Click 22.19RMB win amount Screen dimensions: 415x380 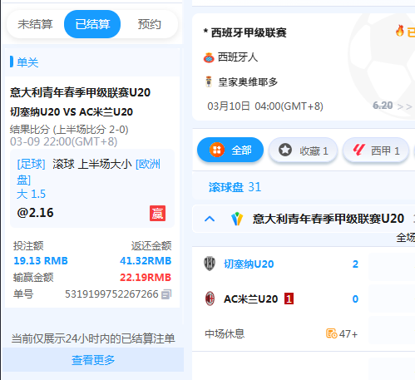[146, 278]
